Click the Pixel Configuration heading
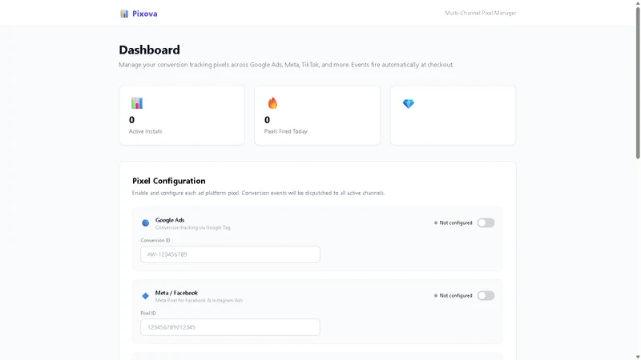Screen dimensions: 641x360 (x=169, y=181)
